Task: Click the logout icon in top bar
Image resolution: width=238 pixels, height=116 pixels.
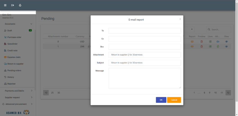Action: tap(12, 5)
